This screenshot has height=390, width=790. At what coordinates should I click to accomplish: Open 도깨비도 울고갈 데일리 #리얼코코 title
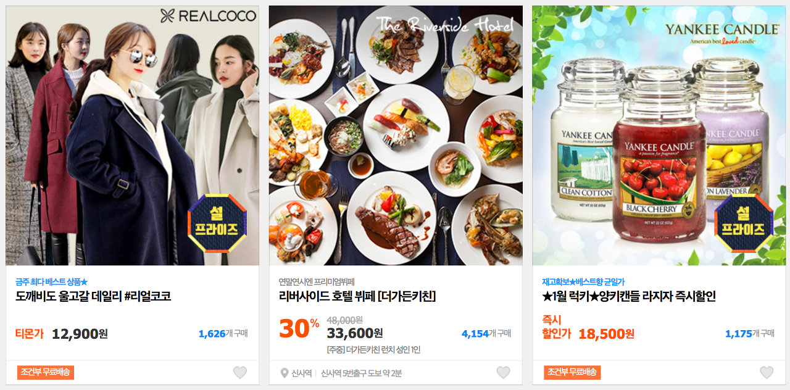click(x=93, y=297)
